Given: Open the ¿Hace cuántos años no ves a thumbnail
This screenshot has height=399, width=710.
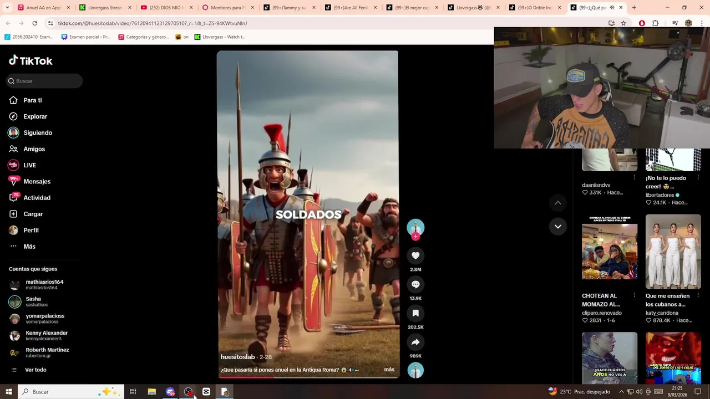Looking at the screenshot, I should point(610,358).
